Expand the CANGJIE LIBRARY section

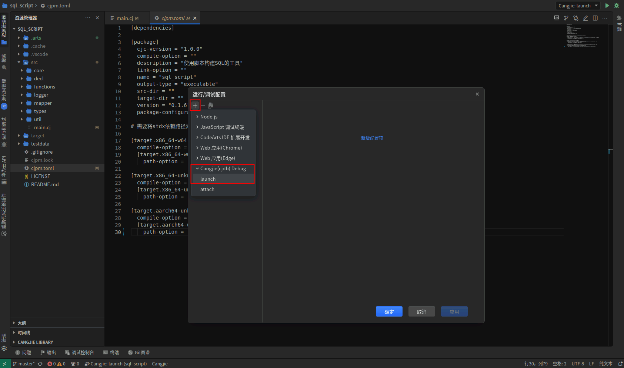point(35,342)
